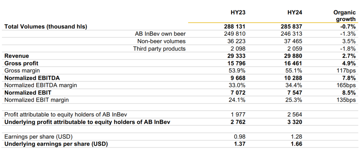The width and height of the screenshot is (361, 153).
Task: Click non-beer value 36 223
Action: pyautogui.click(x=236, y=41)
